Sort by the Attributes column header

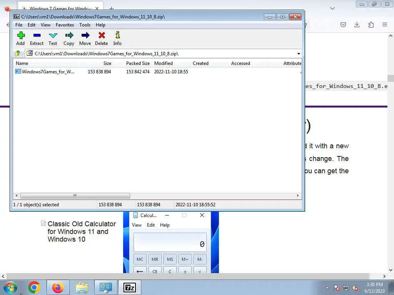click(284, 63)
